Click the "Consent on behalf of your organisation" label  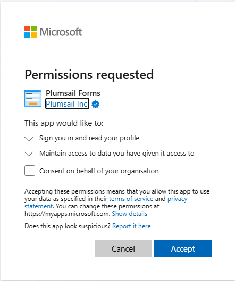point(99,171)
